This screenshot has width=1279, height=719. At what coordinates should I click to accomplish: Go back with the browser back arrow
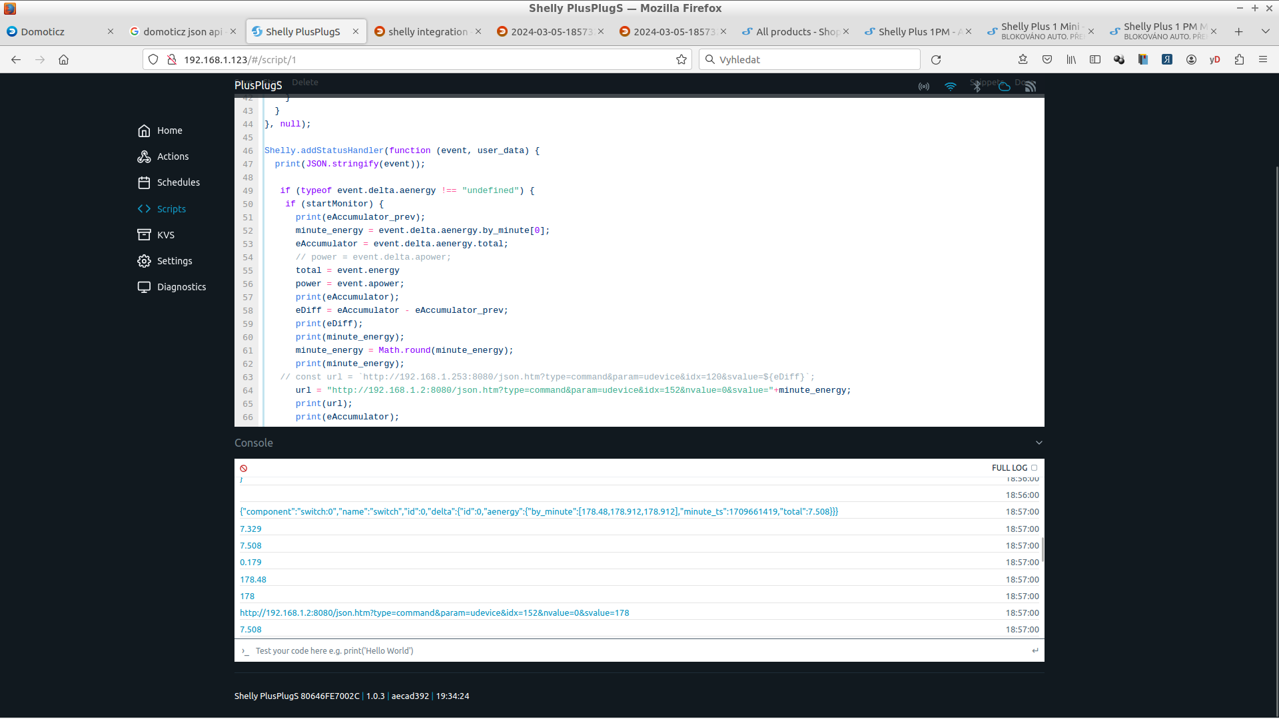[16, 60]
